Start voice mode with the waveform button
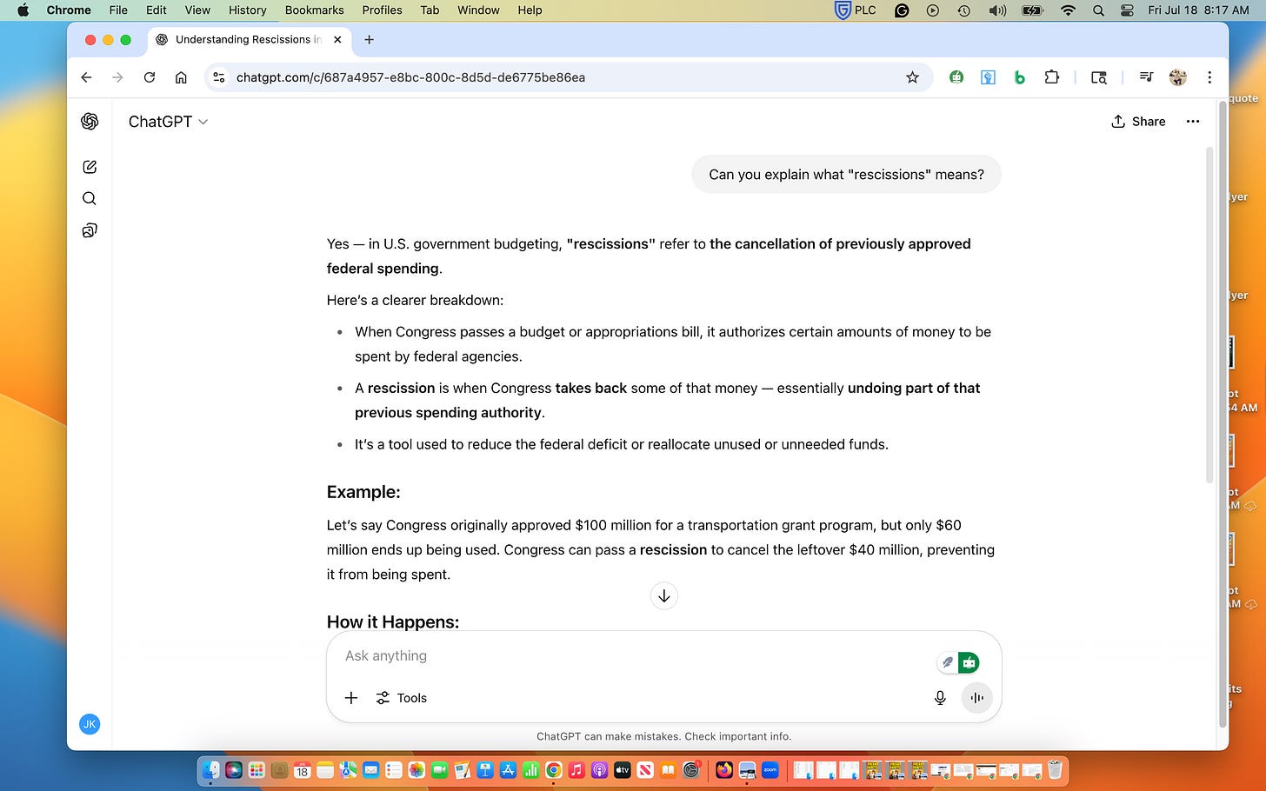 [977, 698]
